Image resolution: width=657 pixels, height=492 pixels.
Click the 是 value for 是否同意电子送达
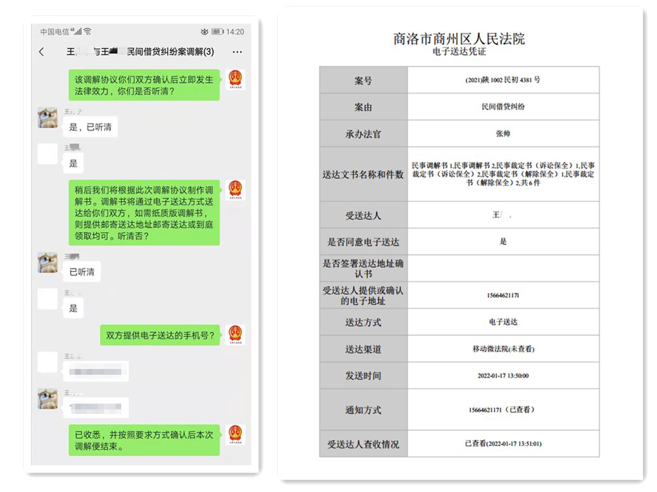(503, 242)
